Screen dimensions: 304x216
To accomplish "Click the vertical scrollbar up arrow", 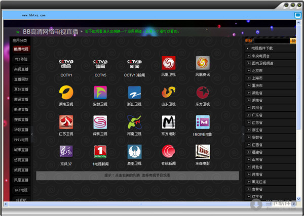I will coord(298,23).
